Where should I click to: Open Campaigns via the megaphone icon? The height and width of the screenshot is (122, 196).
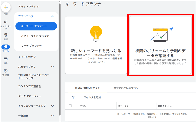(x=6, y=22)
